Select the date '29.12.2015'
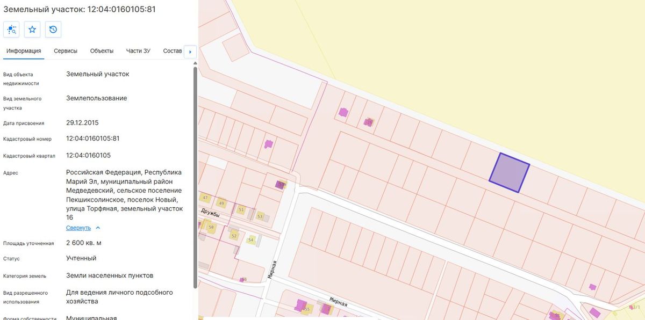 [x=82, y=122]
